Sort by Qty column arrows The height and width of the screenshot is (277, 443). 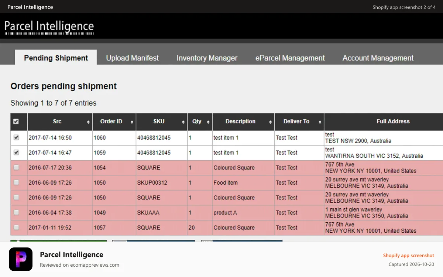tap(208, 122)
